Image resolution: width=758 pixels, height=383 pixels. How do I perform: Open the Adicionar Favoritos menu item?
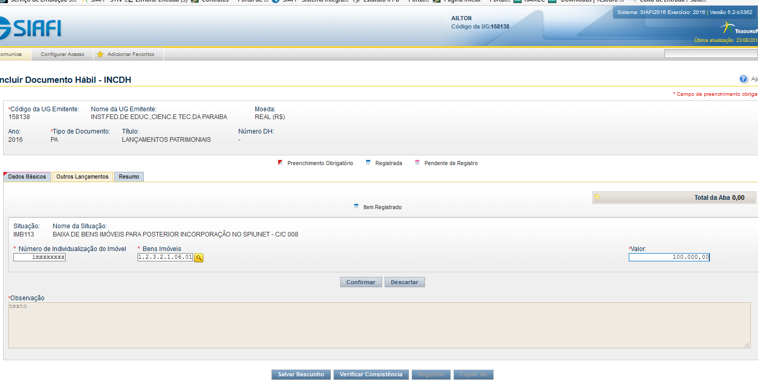pyautogui.click(x=129, y=54)
